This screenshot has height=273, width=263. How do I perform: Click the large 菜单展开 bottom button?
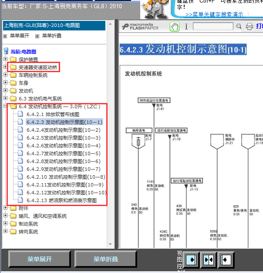point(40,259)
